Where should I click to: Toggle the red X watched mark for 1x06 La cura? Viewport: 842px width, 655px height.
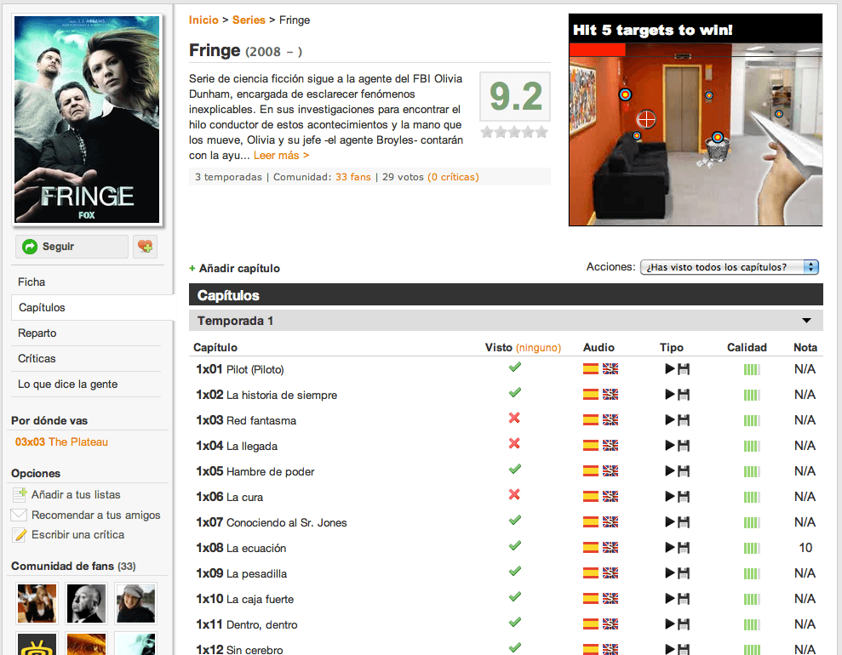click(514, 494)
